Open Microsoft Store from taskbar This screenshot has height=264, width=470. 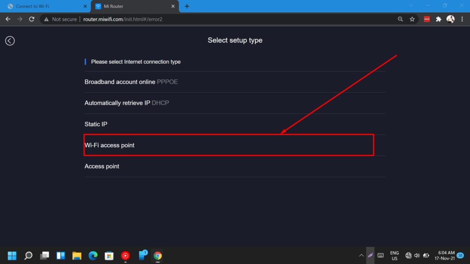coord(109,256)
